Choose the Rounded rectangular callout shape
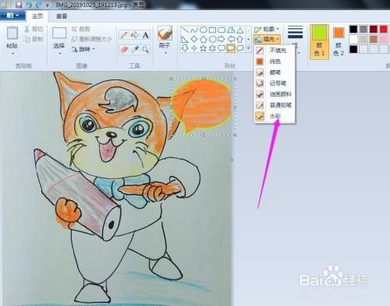 click(222, 48)
